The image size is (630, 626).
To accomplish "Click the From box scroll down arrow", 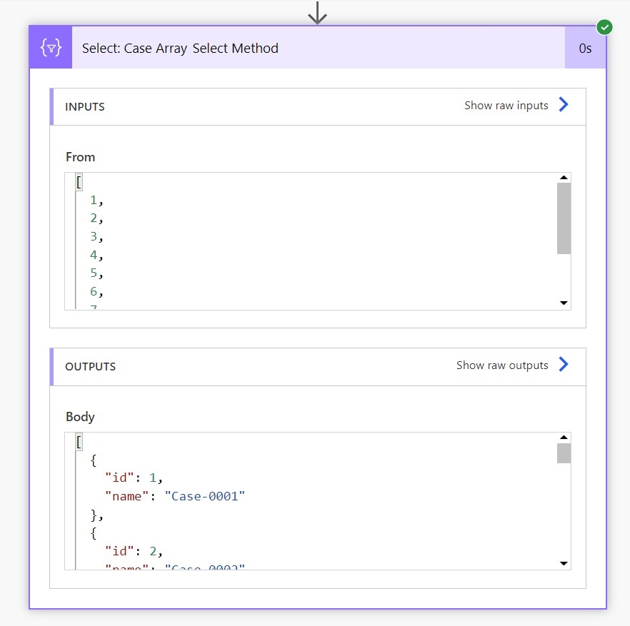I will [x=564, y=303].
